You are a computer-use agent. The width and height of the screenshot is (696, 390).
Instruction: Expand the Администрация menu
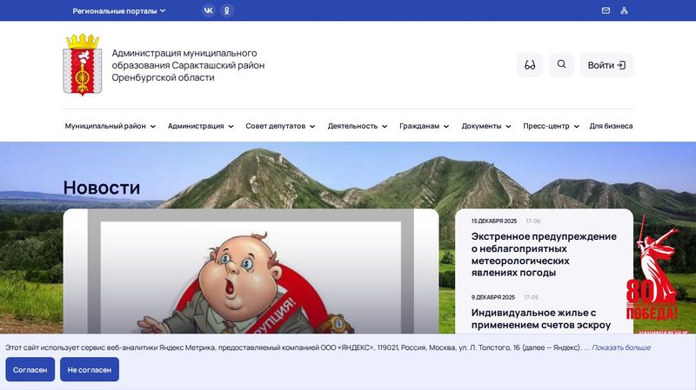pyautogui.click(x=200, y=126)
